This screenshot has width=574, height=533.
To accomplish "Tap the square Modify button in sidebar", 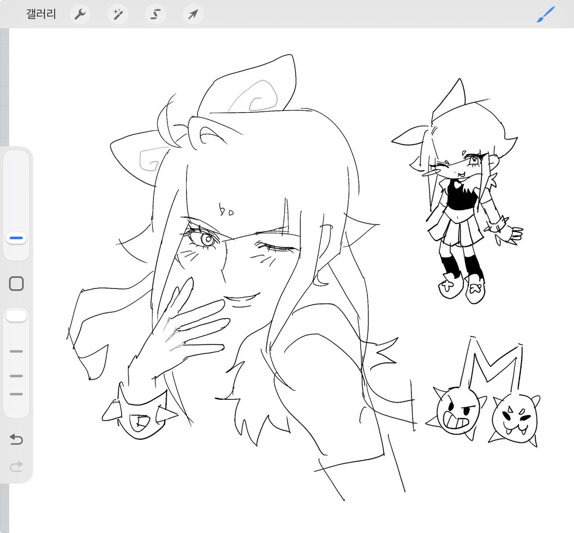I will [17, 284].
